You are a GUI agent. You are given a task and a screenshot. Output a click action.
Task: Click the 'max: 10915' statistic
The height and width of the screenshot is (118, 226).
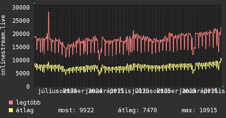[x=199, y=110]
